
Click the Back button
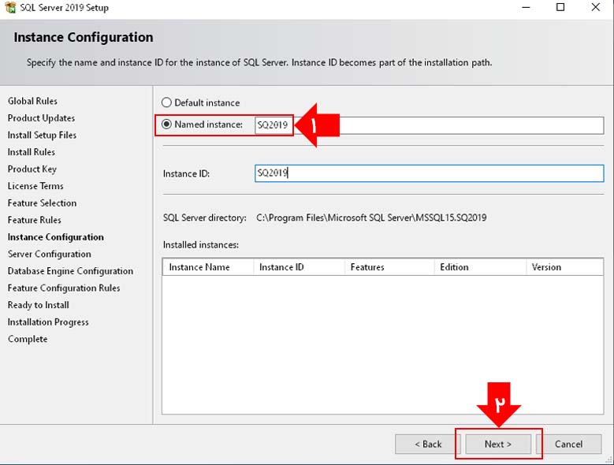(427, 445)
